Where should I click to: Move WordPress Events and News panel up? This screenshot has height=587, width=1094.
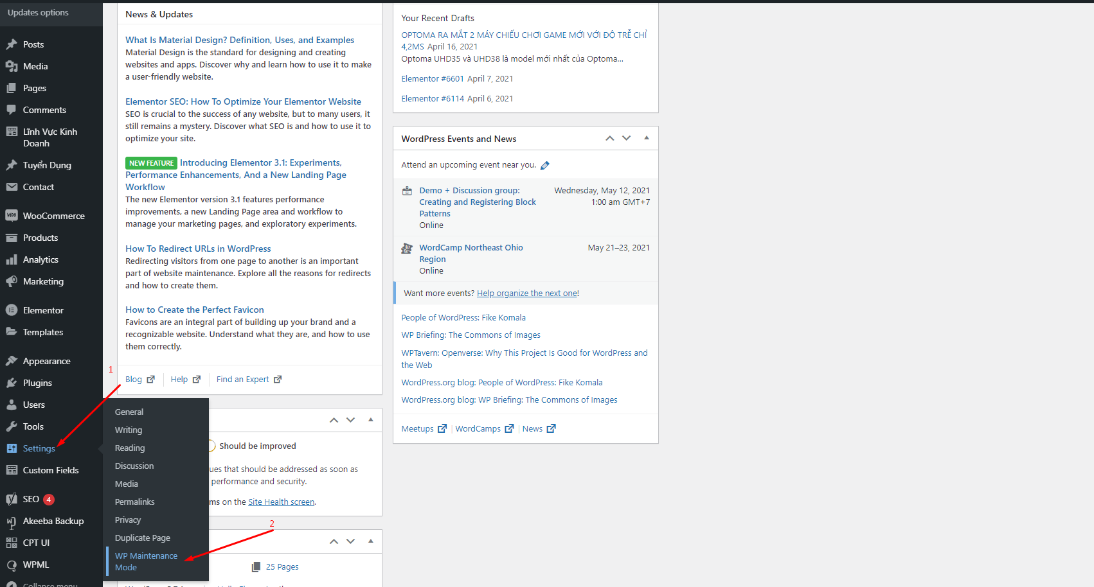tap(609, 139)
